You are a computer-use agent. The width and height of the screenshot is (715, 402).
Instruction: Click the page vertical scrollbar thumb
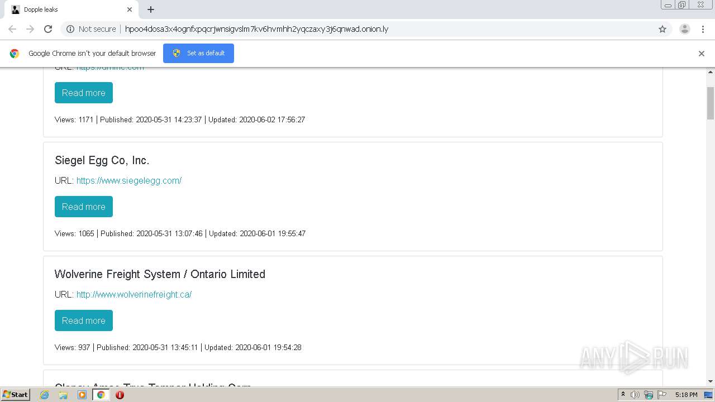pyautogui.click(x=711, y=103)
